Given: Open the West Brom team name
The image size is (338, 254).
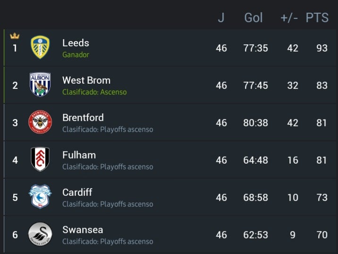Looking at the screenshot, I should [x=86, y=80].
